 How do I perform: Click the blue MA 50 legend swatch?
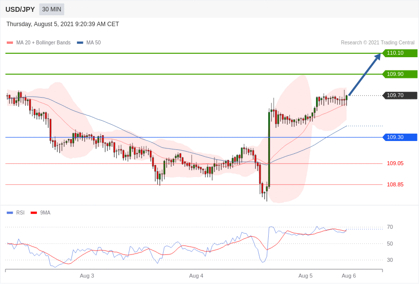[x=80, y=42]
